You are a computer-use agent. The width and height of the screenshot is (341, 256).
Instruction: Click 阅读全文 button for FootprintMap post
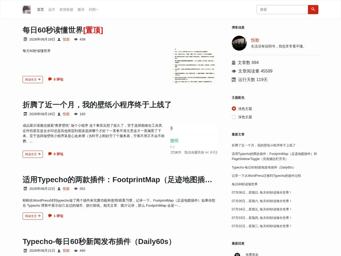(x=33, y=216)
